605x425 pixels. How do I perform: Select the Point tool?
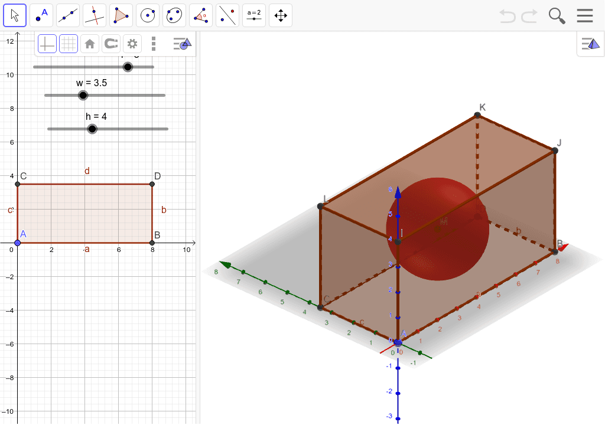[x=41, y=15]
